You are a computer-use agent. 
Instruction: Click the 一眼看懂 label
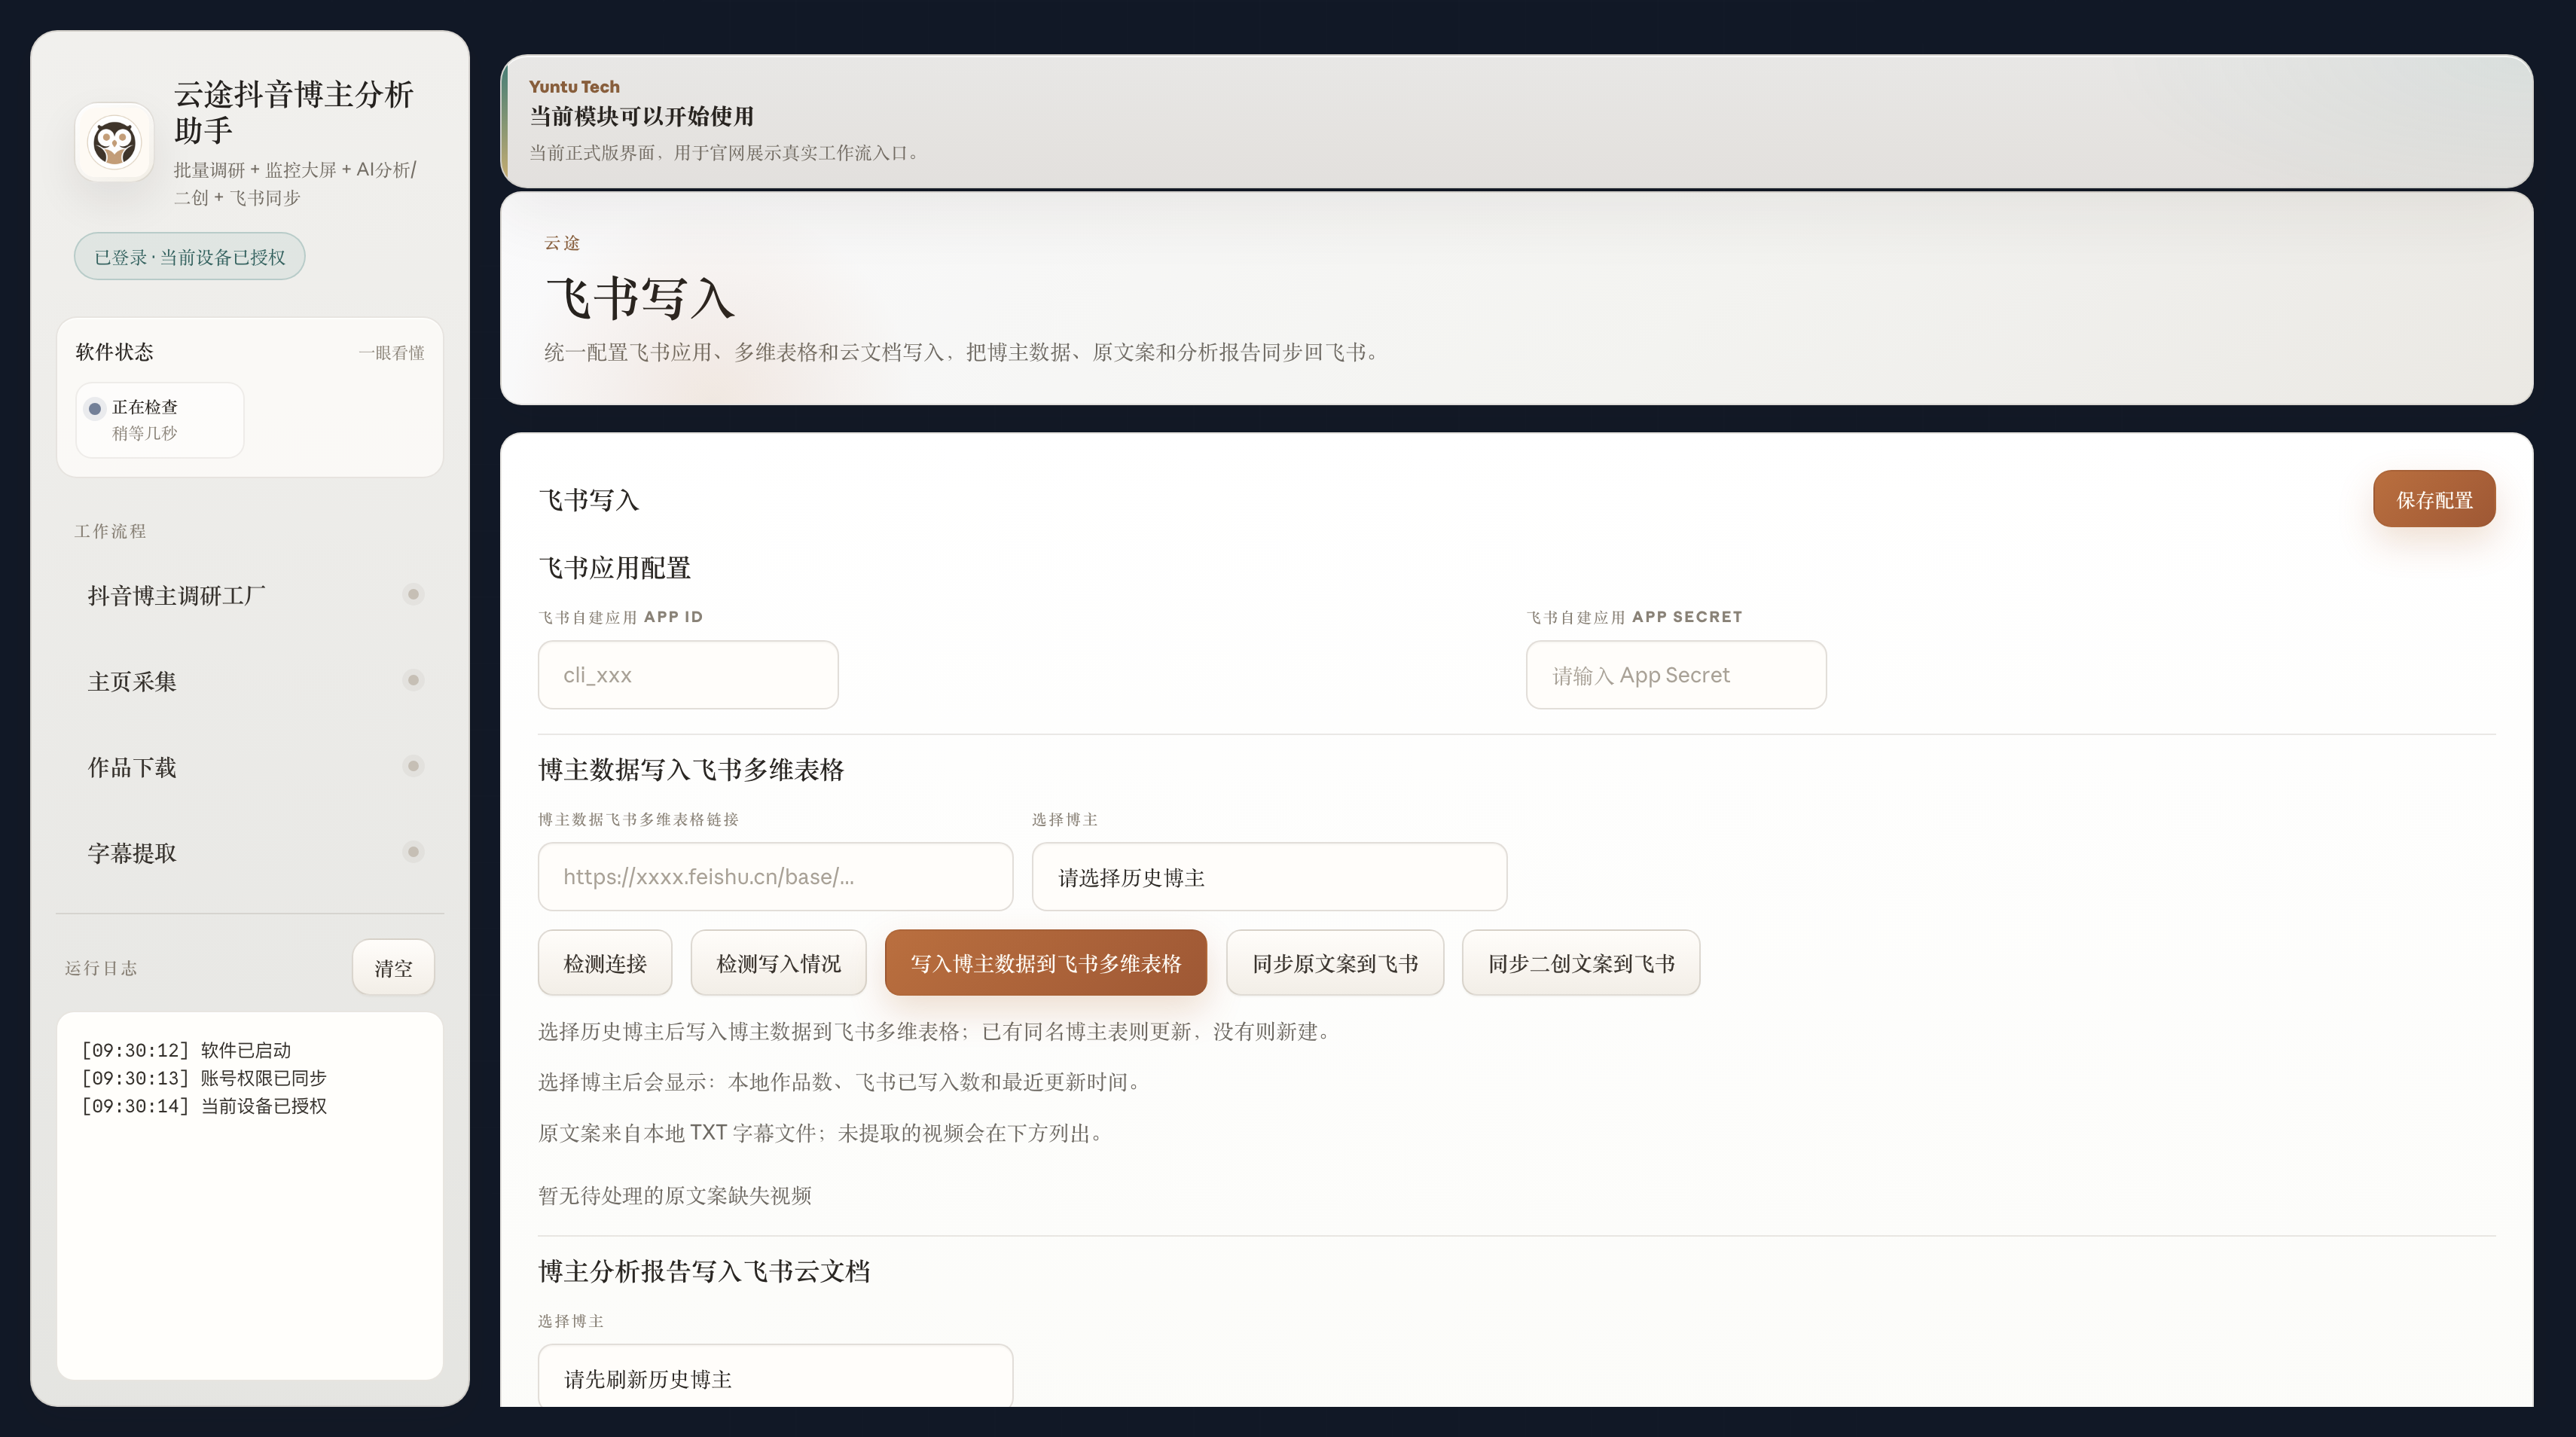391,353
